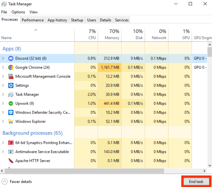
Task: Click the horizontal scrollbar thumb
Action: 84,171
